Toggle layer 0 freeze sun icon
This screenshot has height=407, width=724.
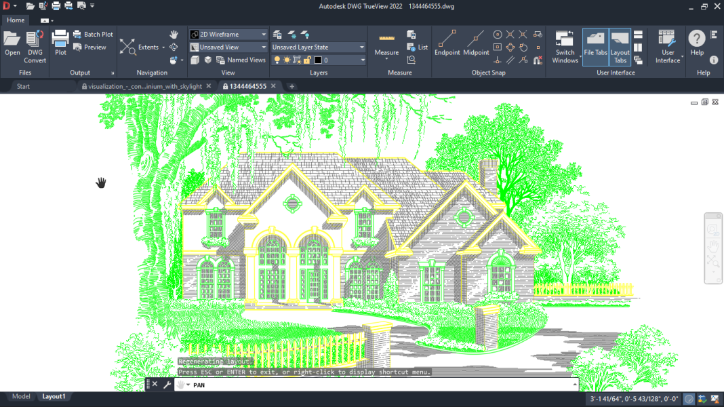tap(287, 60)
